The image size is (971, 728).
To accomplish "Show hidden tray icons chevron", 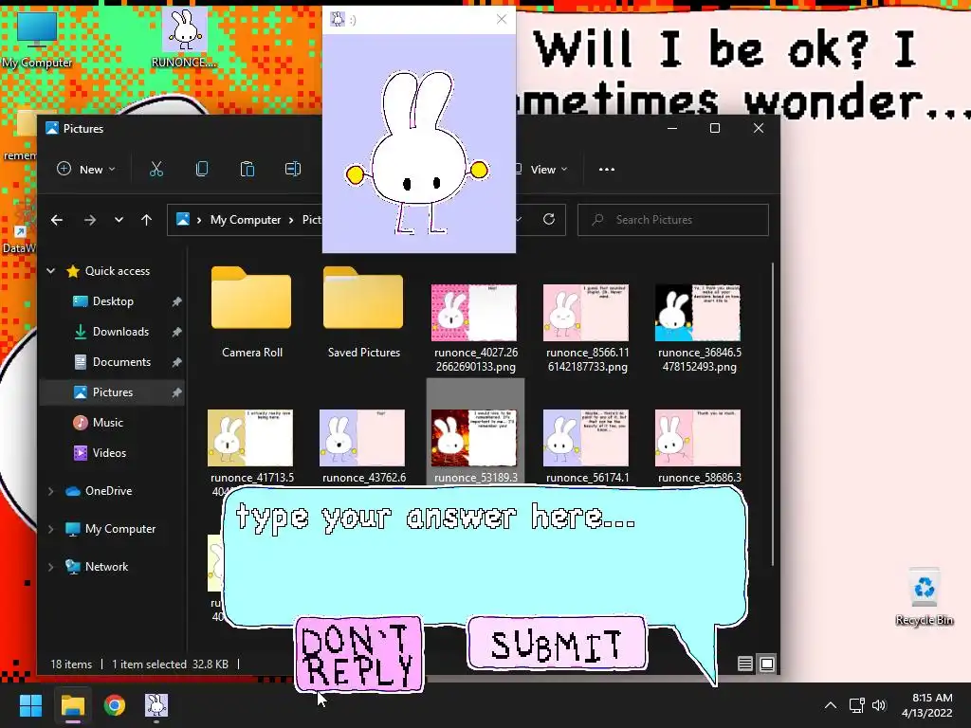I will point(831,705).
